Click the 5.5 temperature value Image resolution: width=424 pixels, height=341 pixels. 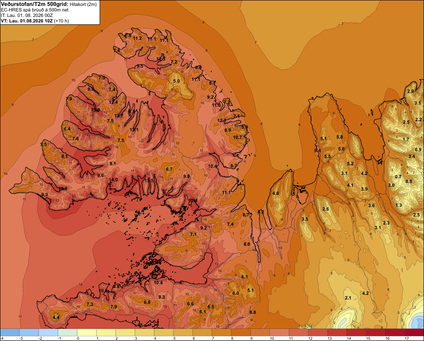pyautogui.click(x=327, y=156)
